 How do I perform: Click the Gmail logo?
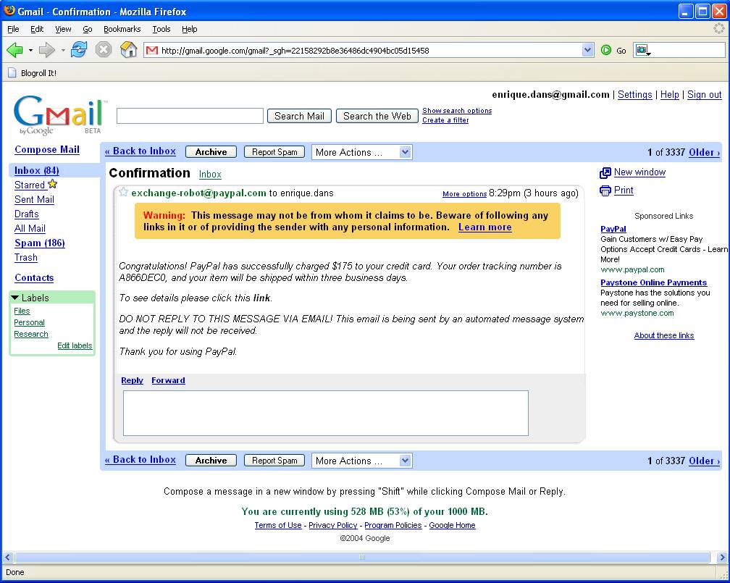(x=59, y=115)
